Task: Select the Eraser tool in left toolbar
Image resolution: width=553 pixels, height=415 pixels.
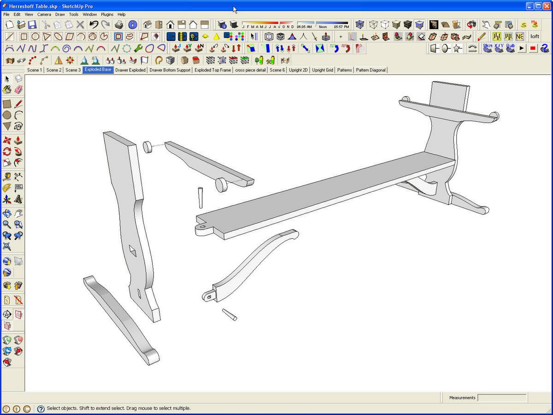Action: (x=18, y=90)
